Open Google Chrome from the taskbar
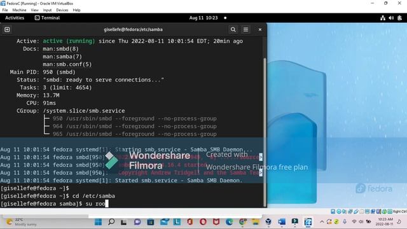 pos(243,222)
